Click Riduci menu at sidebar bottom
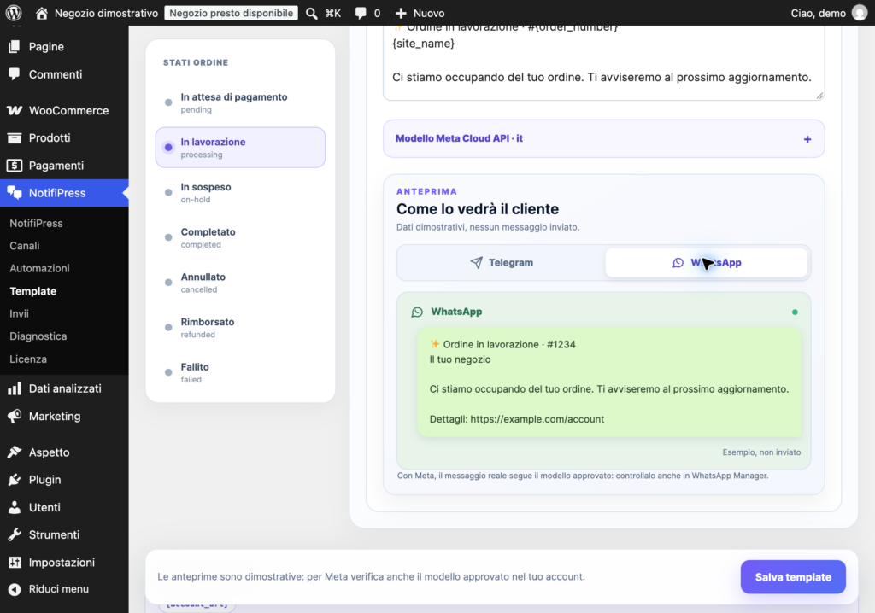The image size is (875, 613). tap(59, 589)
